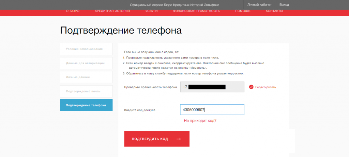Screen dimensions: 349x157
Task: Select the Условия использования step
Action: (x=86, y=49)
